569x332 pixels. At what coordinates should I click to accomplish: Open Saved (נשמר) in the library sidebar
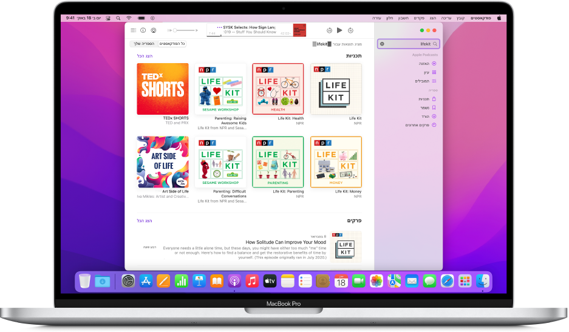tap(428, 107)
